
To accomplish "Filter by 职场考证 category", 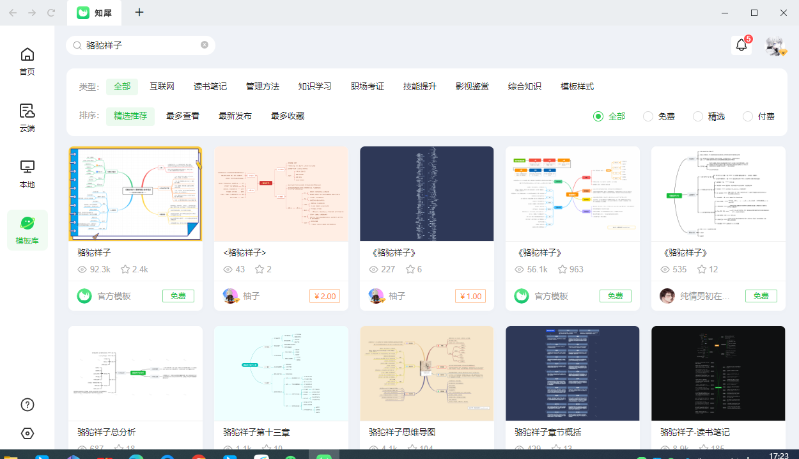I will pyautogui.click(x=368, y=87).
